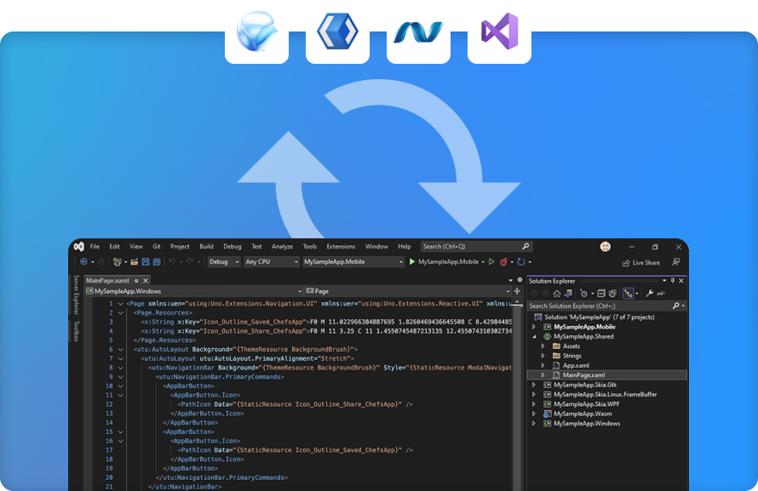The width and height of the screenshot is (758, 491).
Task: Open the Toolbox side tab
Action: (76, 331)
